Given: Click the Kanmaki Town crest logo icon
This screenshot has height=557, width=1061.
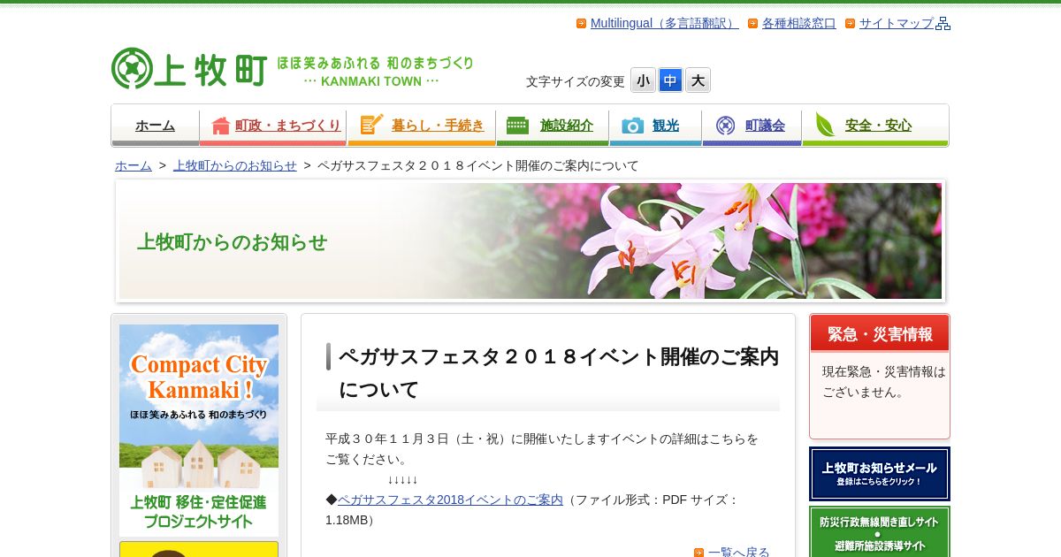Looking at the screenshot, I should pos(132,68).
